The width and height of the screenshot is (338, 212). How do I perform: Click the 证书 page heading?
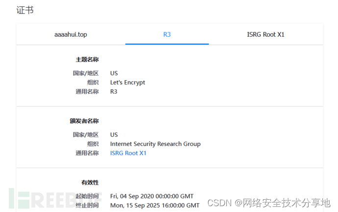[x=25, y=10]
